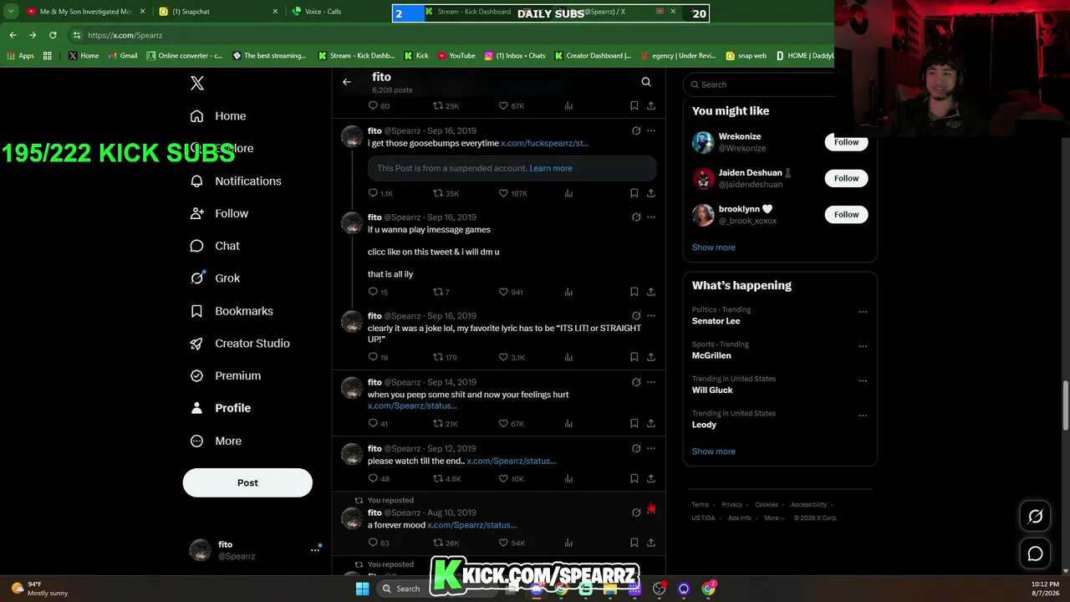The height and width of the screenshot is (602, 1070).
Task: Open the floating messages chat button
Action: tap(1035, 554)
